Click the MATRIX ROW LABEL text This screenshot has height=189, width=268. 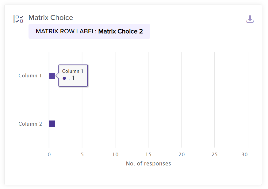[66, 31]
